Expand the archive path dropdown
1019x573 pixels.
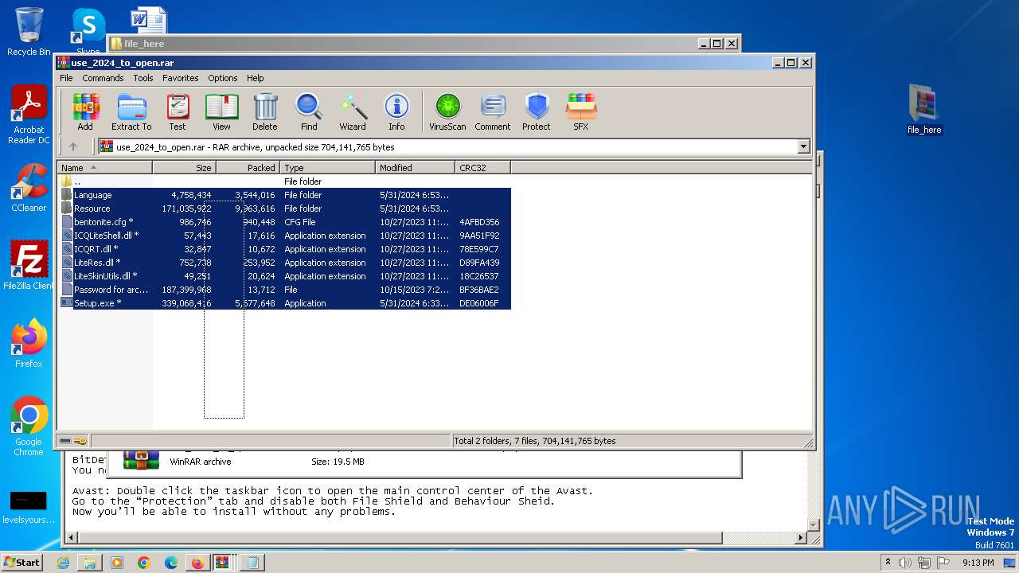coord(803,146)
